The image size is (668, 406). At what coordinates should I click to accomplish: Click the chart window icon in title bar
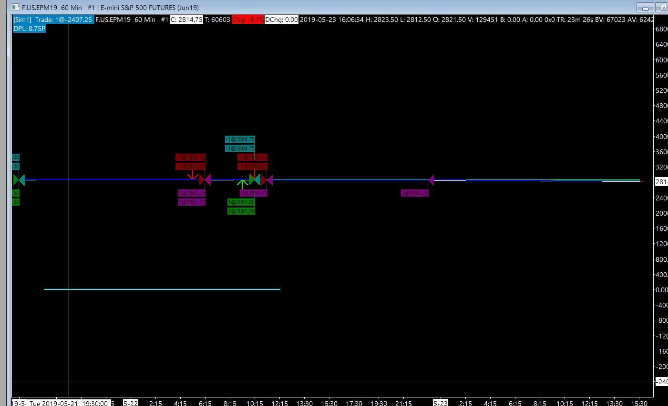coord(15,7)
